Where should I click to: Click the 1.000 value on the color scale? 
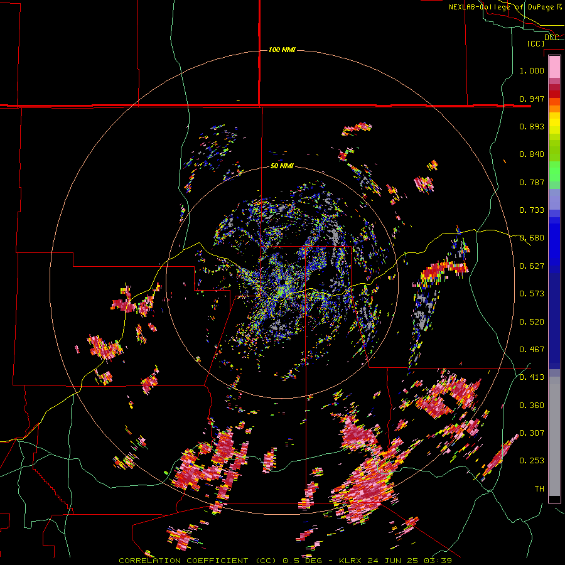532,70
